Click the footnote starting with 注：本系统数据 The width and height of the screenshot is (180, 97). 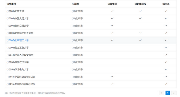[x=35, y=93]
